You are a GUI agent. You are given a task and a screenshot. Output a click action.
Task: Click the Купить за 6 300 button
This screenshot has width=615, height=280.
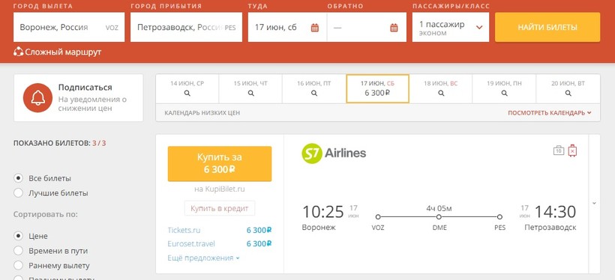tap(220, 164)
